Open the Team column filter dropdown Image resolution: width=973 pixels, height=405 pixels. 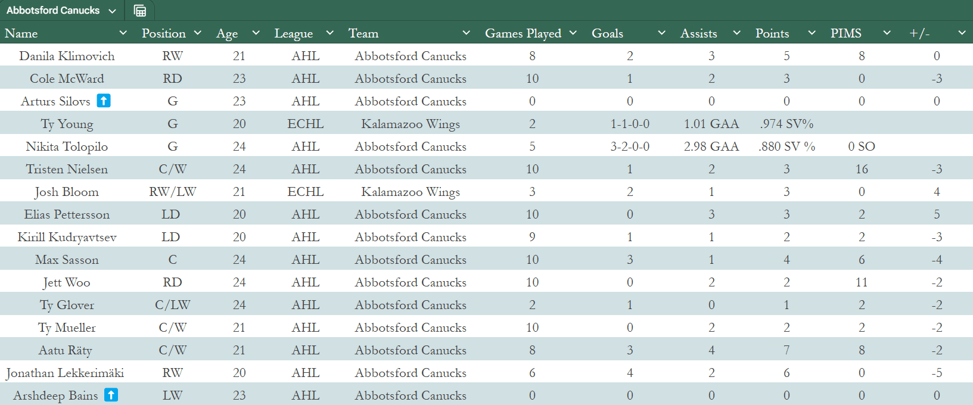(x=467, y=33)
